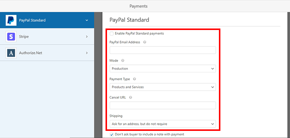Open help tooltip beside Payment Type
Screen dimensions: 290x138
pos(134,79)
